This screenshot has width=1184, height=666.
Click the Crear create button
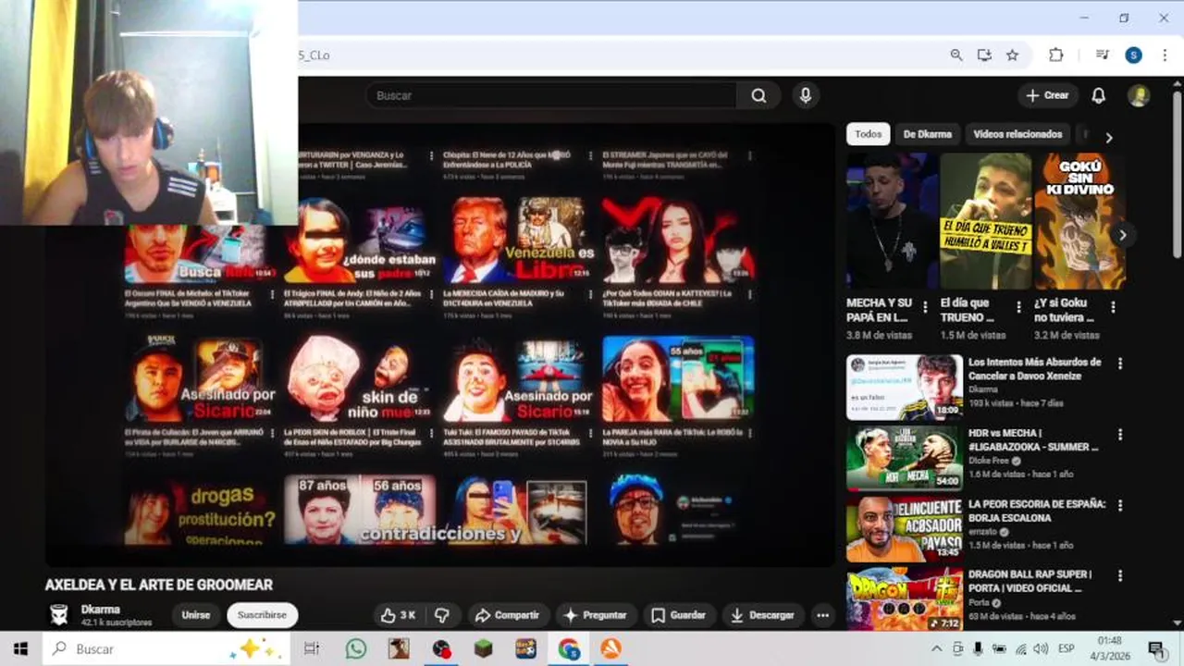[1048, 95]
